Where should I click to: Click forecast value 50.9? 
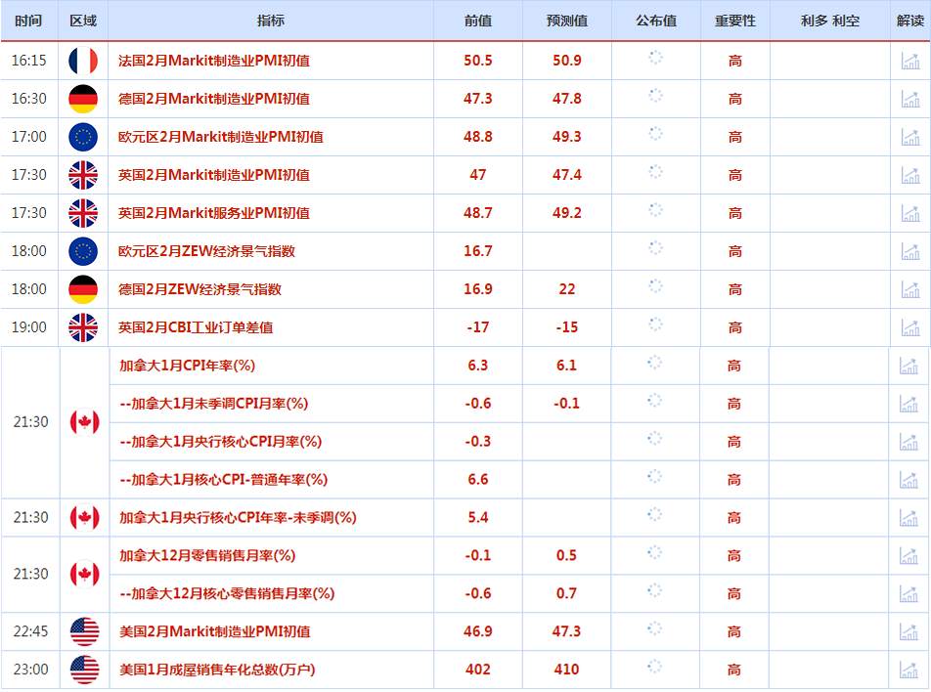[567, 61]
